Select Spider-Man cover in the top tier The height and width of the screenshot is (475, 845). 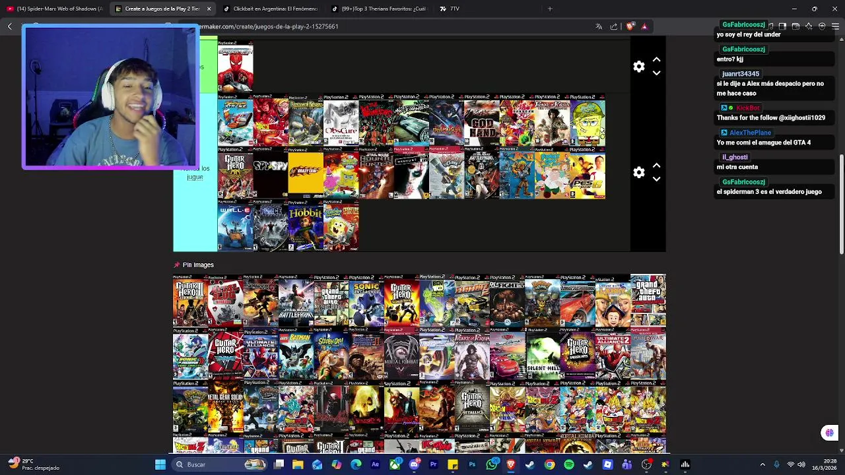(235, 67)
